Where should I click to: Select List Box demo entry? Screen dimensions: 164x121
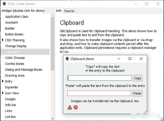pos(11,117)
